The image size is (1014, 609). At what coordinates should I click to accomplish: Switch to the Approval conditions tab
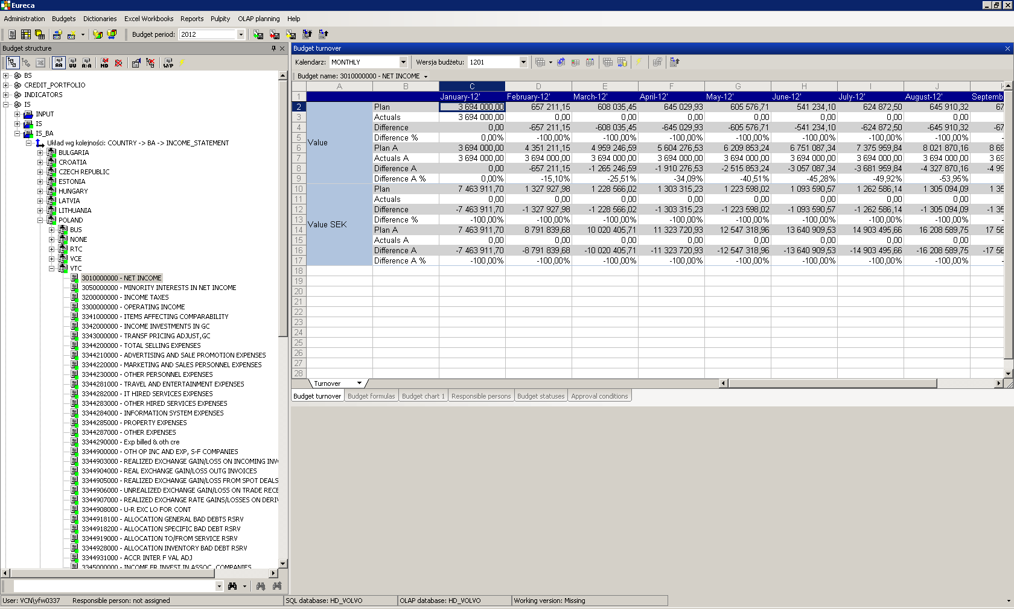pos(599,396)
